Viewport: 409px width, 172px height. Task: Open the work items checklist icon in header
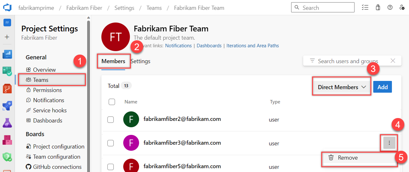(x=365, y=8)
